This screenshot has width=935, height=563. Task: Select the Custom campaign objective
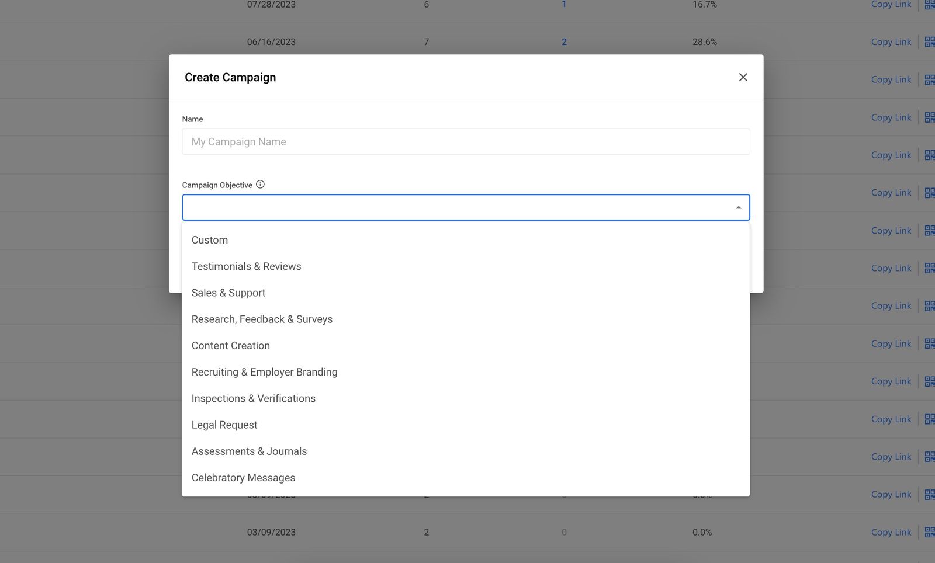pos(210,239)
